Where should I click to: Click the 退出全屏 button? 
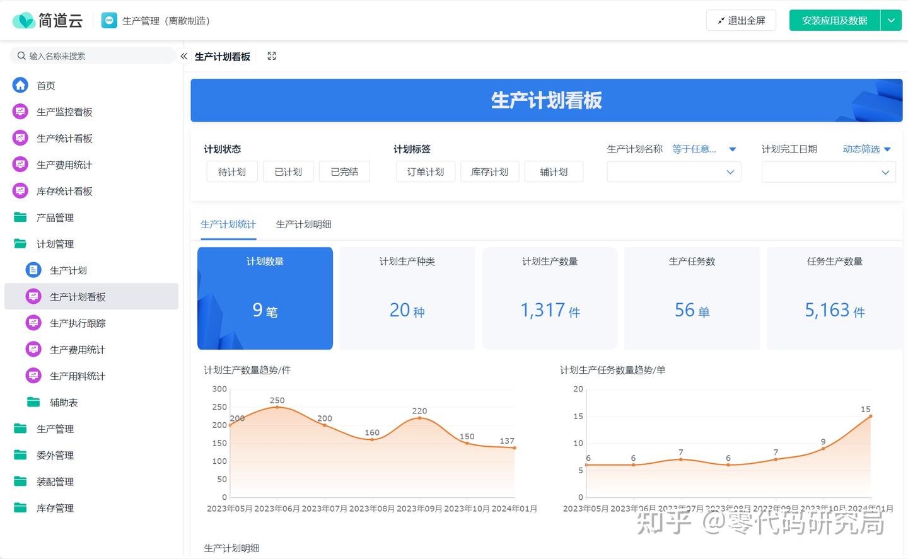click(741, 21)
